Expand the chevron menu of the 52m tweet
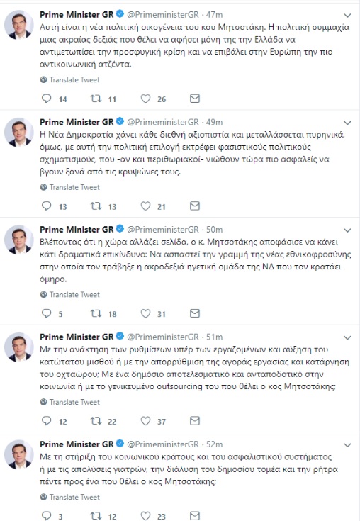This screenshot has width=360, height=521. [347, 445]
